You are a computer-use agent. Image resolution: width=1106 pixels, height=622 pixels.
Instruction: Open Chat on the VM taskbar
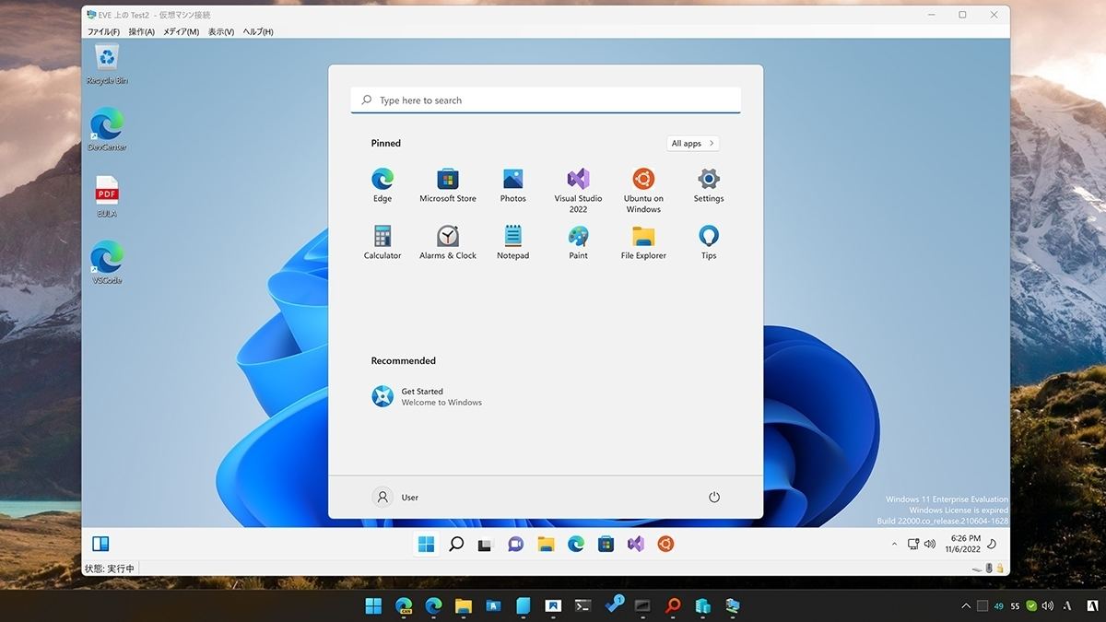click(x=516, y=544)
